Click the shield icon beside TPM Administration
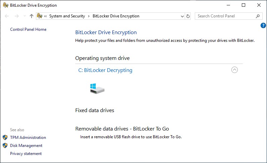Viewport: 267px width, 163px height. [x=5, y=138]
